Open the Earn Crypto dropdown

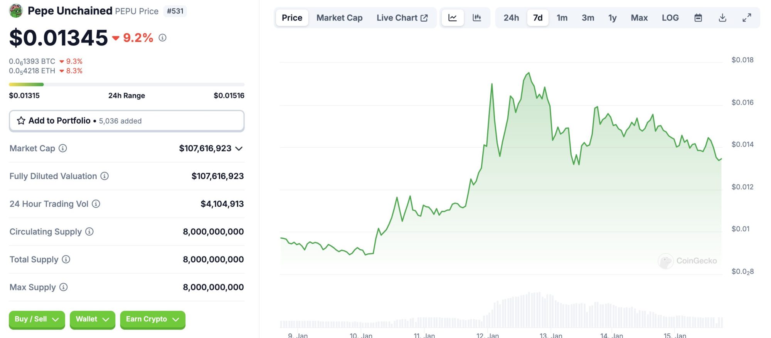tap(152, 319)
